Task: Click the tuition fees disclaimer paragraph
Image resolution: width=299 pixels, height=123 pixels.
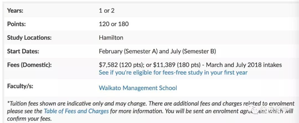Action: [x=151, y=111]
